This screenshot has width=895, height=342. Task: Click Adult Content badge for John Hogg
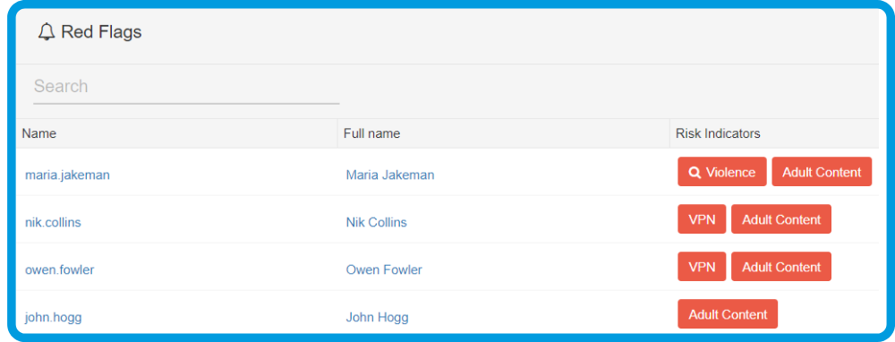[728, 314]
